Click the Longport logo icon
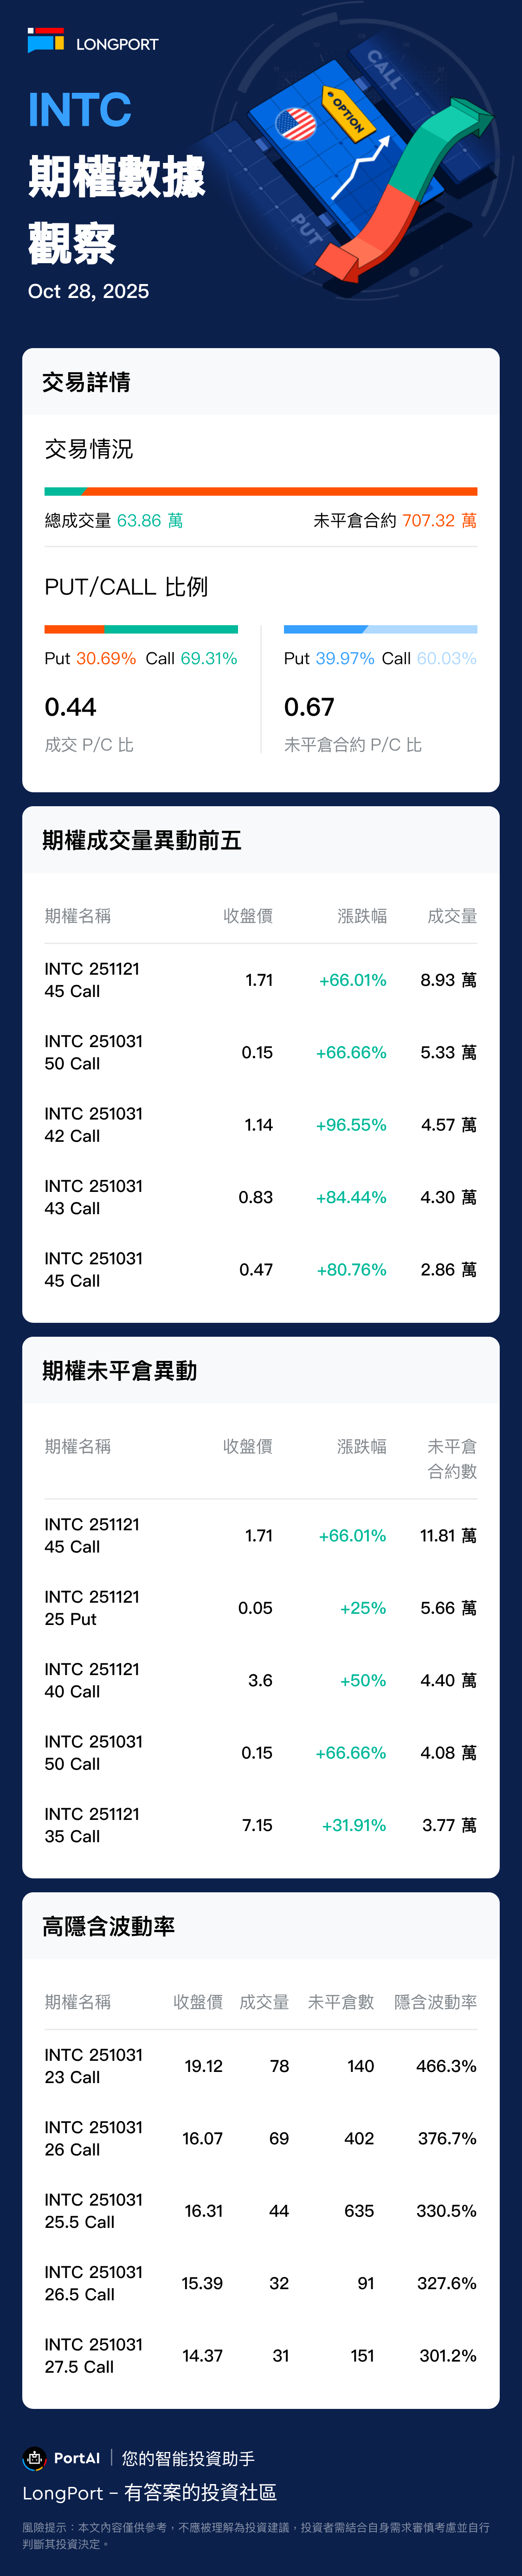522x2576 pixels. pyautogui.click(x=45, y=41)
